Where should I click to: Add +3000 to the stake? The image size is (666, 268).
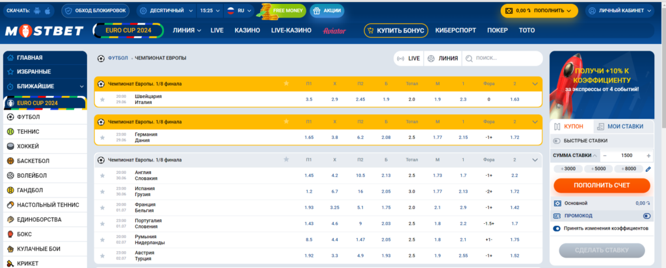tap(568, 169)
